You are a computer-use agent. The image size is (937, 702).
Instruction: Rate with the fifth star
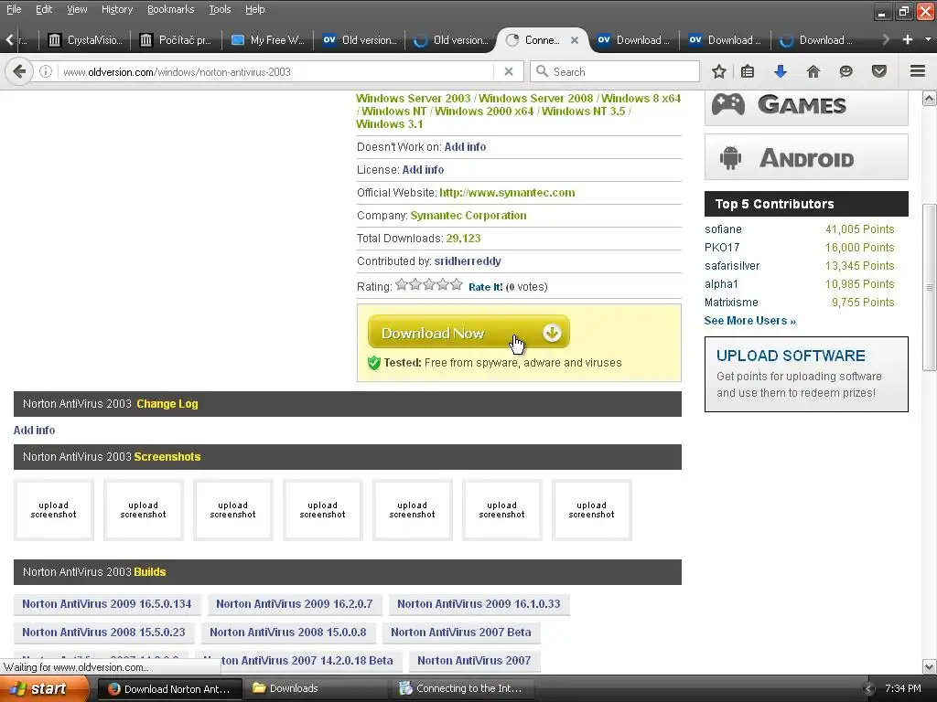pyautogui.click(x=457, y=285)
